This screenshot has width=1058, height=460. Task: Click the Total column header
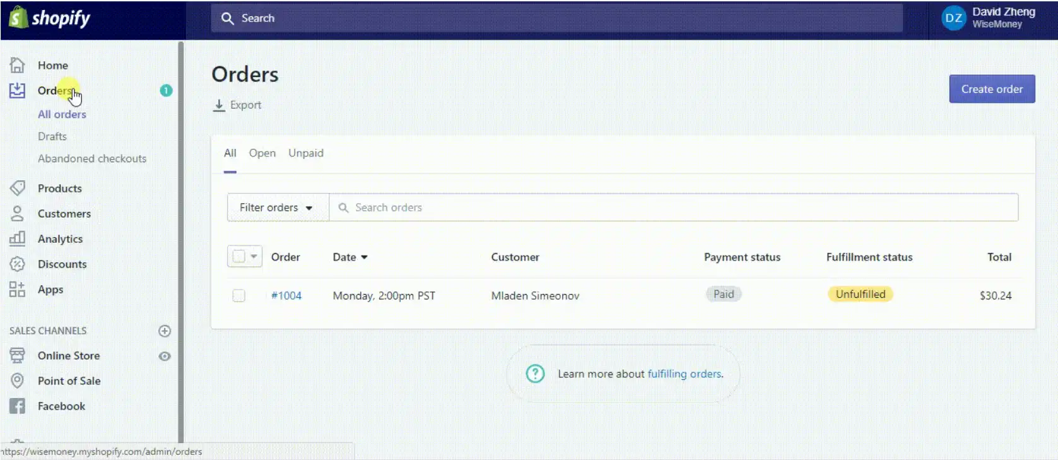click(x=999, y=257)
